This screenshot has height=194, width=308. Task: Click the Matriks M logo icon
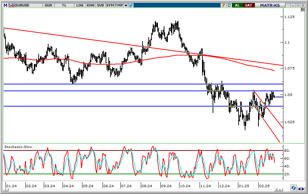click(x=5, y=5)
